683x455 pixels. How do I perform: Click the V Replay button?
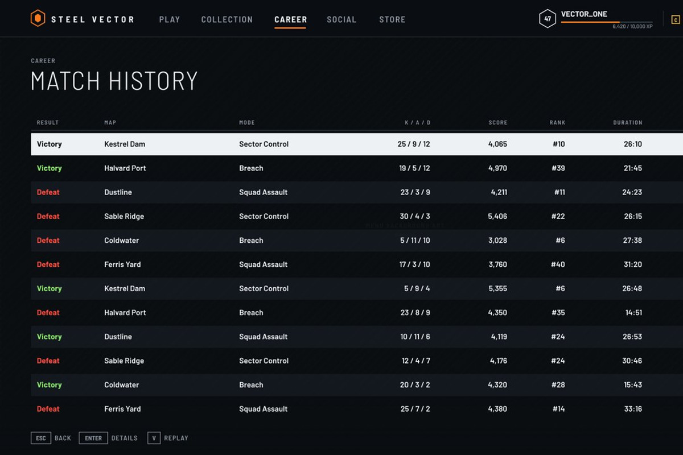168,438
